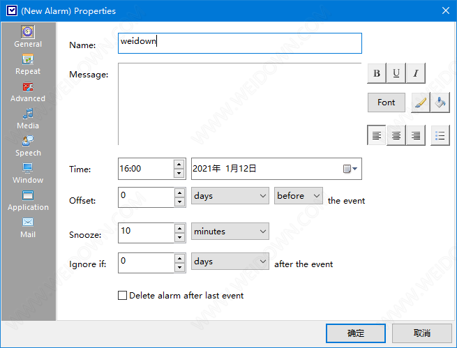Open the Font dialog button
Screen dimensions: 457x348
[x=386, y=103]
